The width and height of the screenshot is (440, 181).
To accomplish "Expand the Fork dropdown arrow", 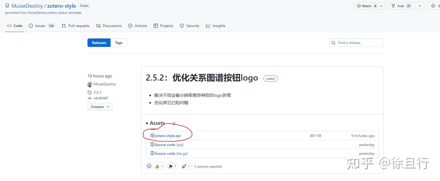I will (x=420, y=6).
